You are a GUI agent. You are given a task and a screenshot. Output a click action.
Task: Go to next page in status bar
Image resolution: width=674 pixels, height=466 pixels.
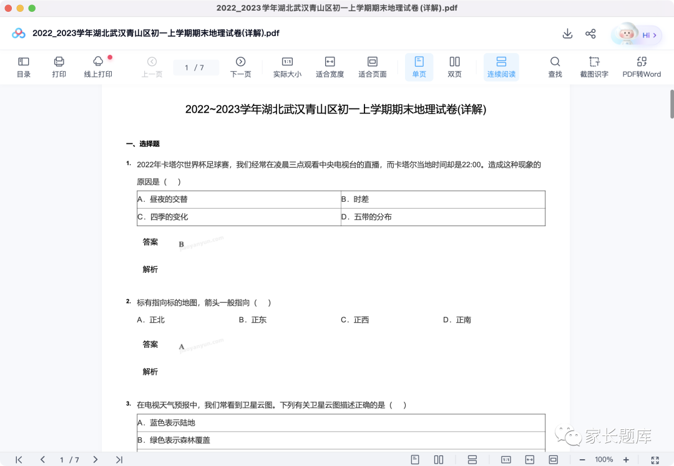(95, 460)
